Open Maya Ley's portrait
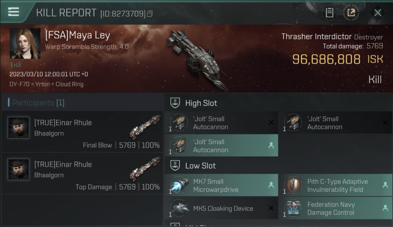This screenshot has width=393, height=227. (x=25, y=44)
